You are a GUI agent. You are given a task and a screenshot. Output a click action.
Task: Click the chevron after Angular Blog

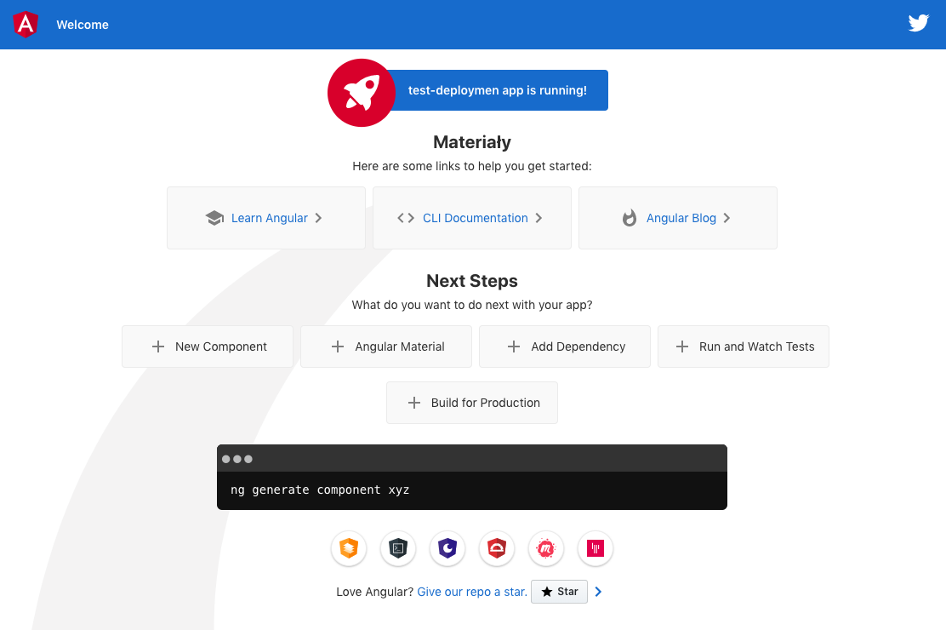pos(727,218)
